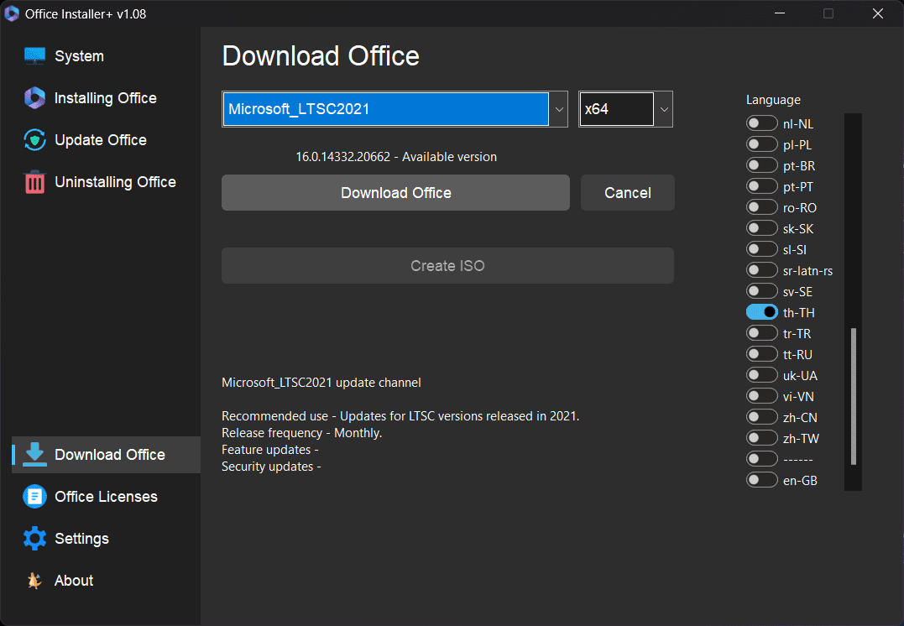Click the 'Recommended use' description line
Screen dimensions: 904x626
point(400,416)
